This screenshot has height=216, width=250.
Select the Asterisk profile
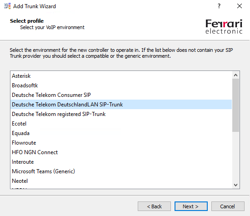121,76
